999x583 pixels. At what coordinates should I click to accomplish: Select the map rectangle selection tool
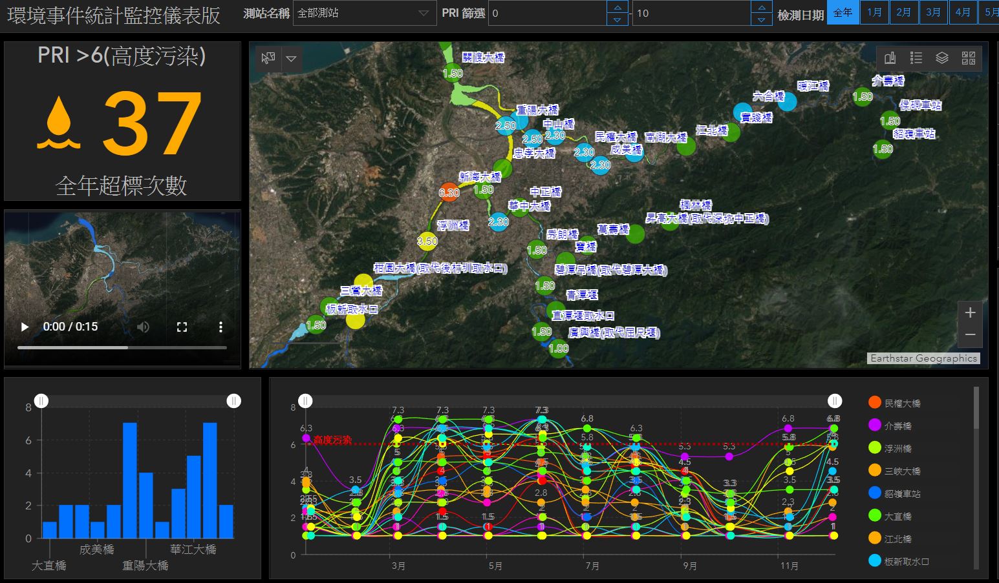[x=268, y=58]
